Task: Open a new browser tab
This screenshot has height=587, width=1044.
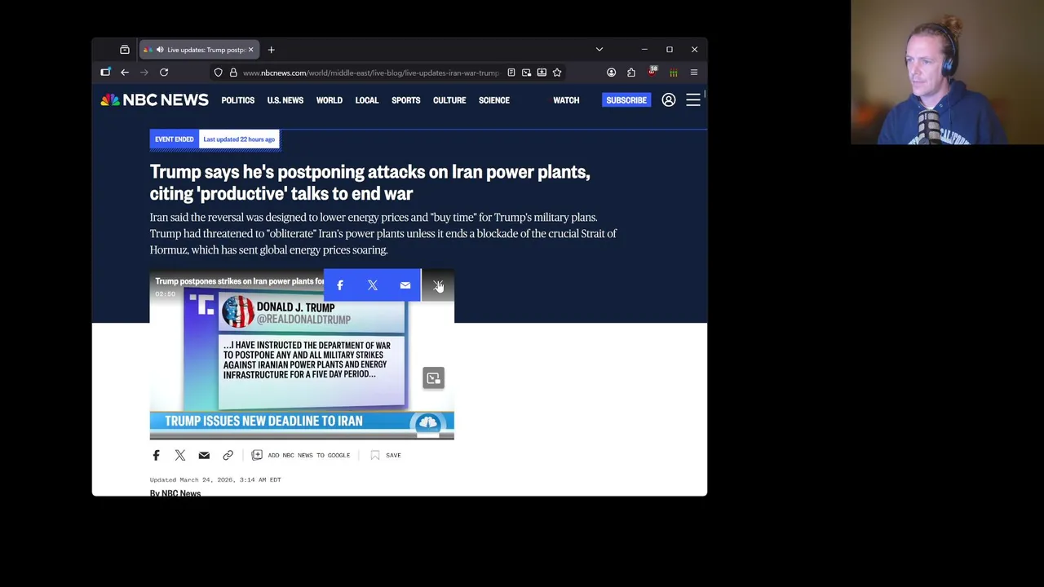Action: coord(272,50)
